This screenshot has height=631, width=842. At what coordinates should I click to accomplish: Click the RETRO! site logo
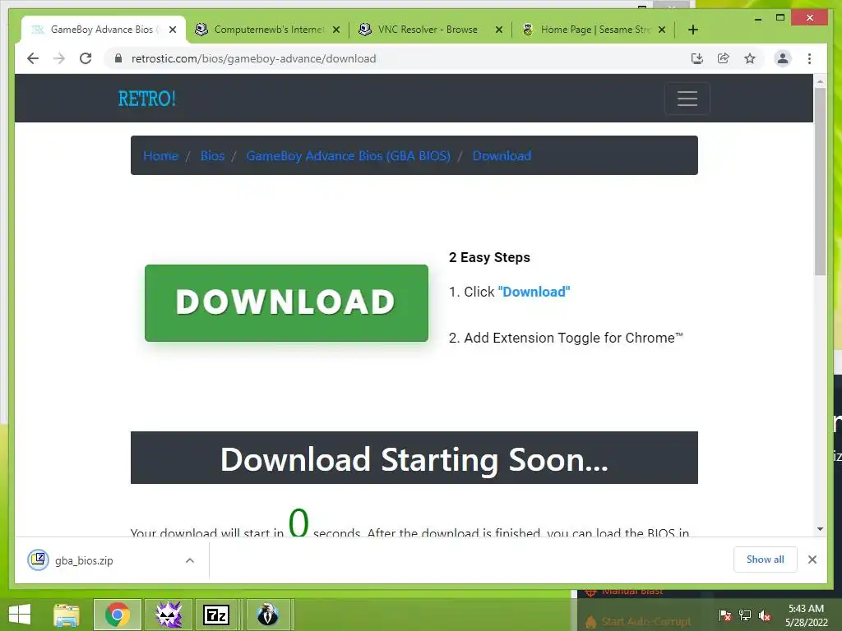point(146,99)
